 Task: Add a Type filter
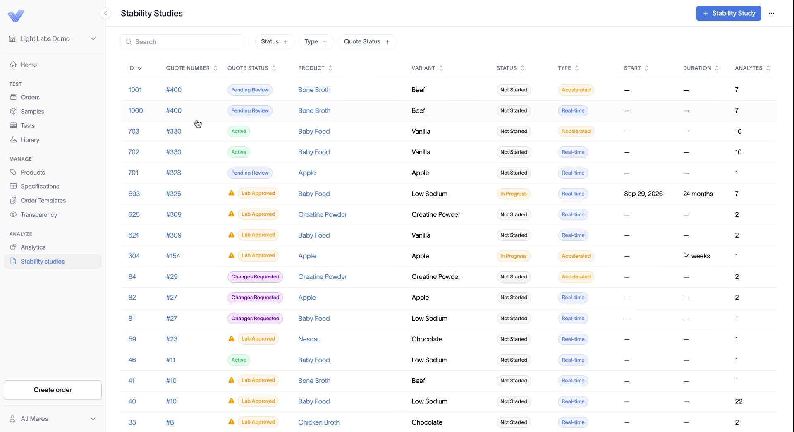(316, 42)
